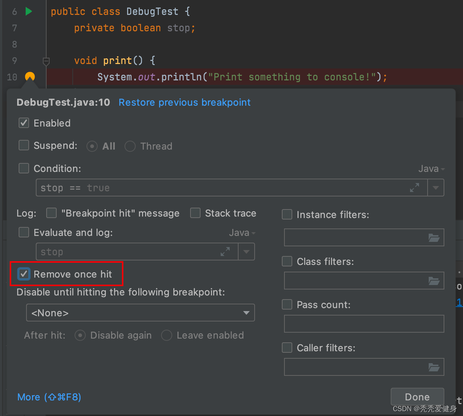Select the Thread suspend radio button
The image size is (463, 416).
point(130,146)
